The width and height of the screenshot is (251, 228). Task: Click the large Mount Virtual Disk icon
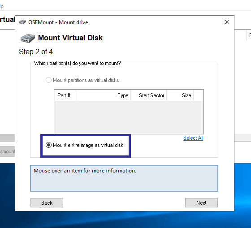tap(28, 38)
